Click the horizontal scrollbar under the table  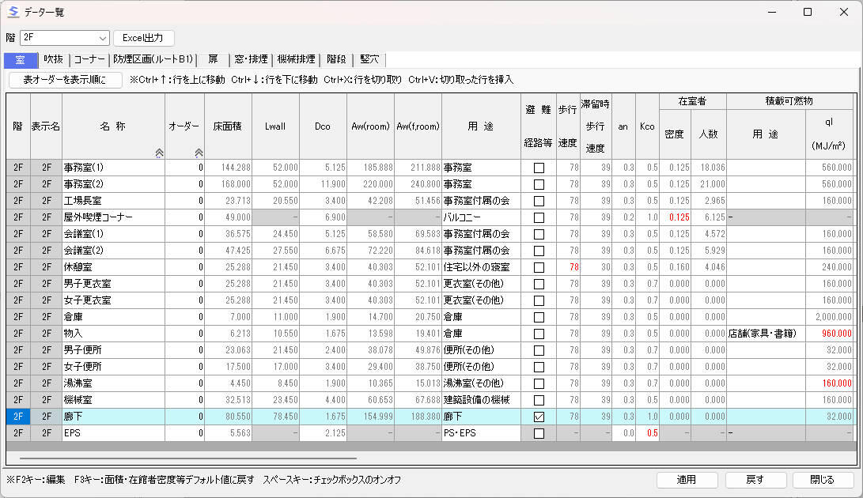tap(188, 458)
